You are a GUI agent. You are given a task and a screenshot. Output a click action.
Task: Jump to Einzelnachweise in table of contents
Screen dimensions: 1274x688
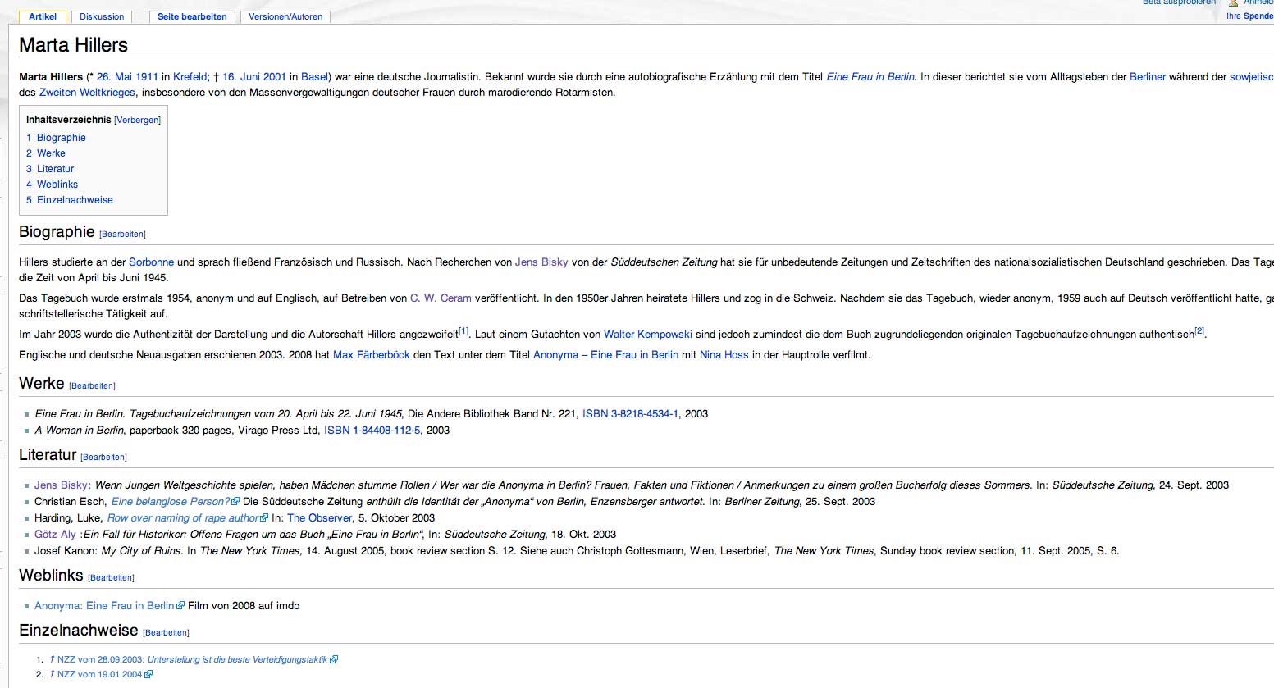pos(75,200)
